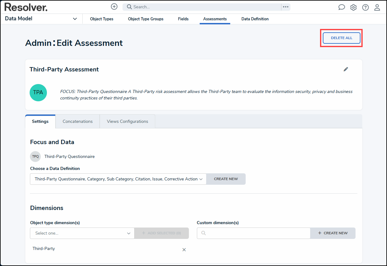This screenshot has height=266, width=387.
Task: Click the TPA assessment avatar
Action: 38,93
